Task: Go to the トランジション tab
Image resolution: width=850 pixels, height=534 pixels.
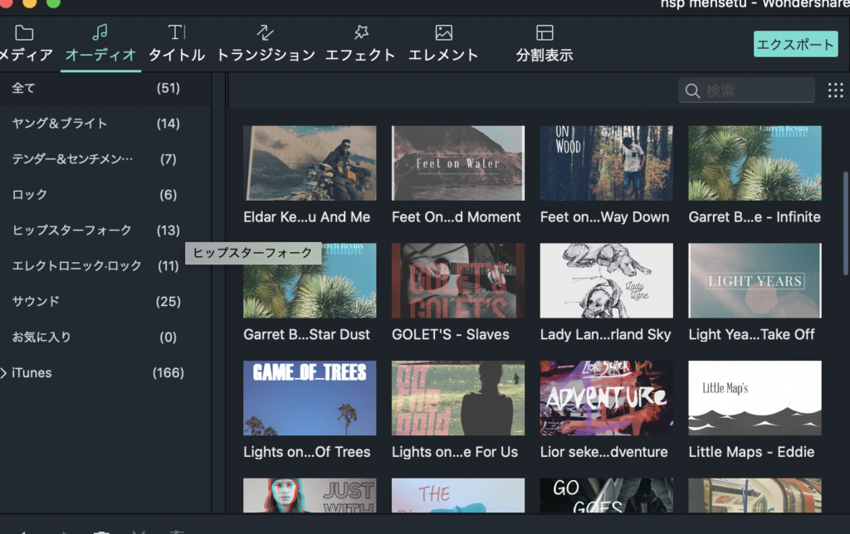Action: click(266, 43)
